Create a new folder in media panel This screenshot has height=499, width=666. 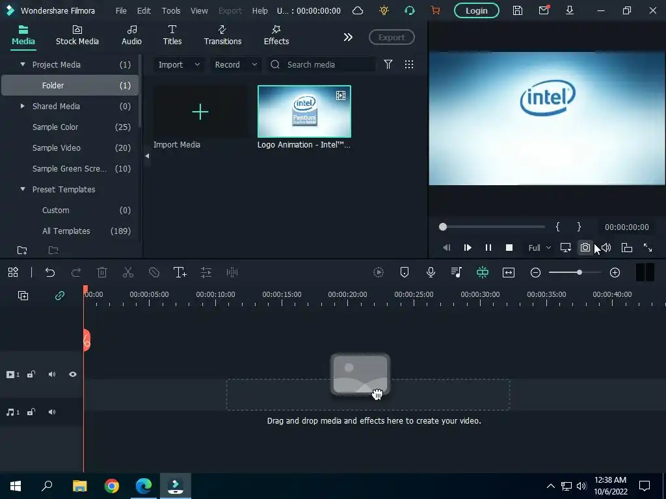(22, 250)
